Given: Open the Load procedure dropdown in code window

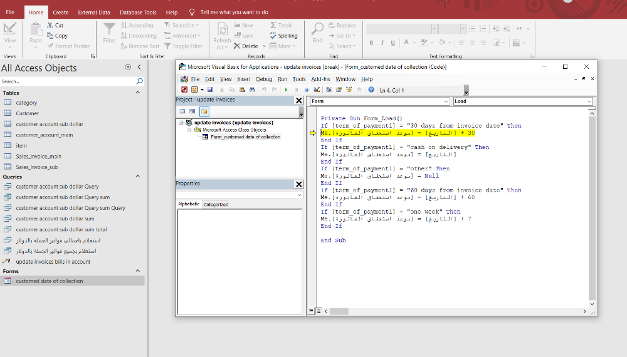Looking at the screenshot, I should click(589, 101).
